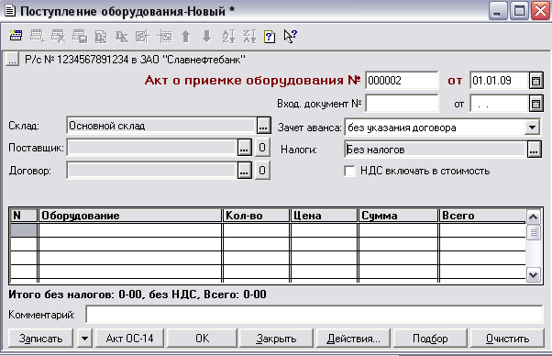Open the Действия... menu button

353,339
